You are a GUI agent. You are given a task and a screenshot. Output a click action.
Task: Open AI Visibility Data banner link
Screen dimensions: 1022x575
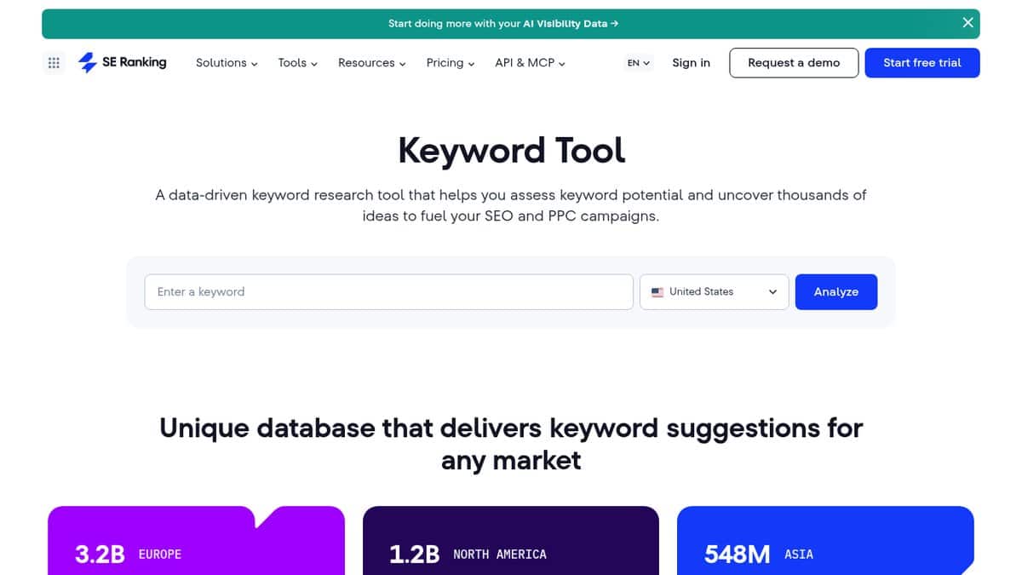coord(503,24)
